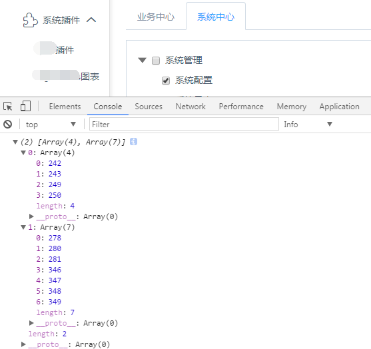
Task: Uncheck the 系统配置 checkbox
Action: [166, 81]
